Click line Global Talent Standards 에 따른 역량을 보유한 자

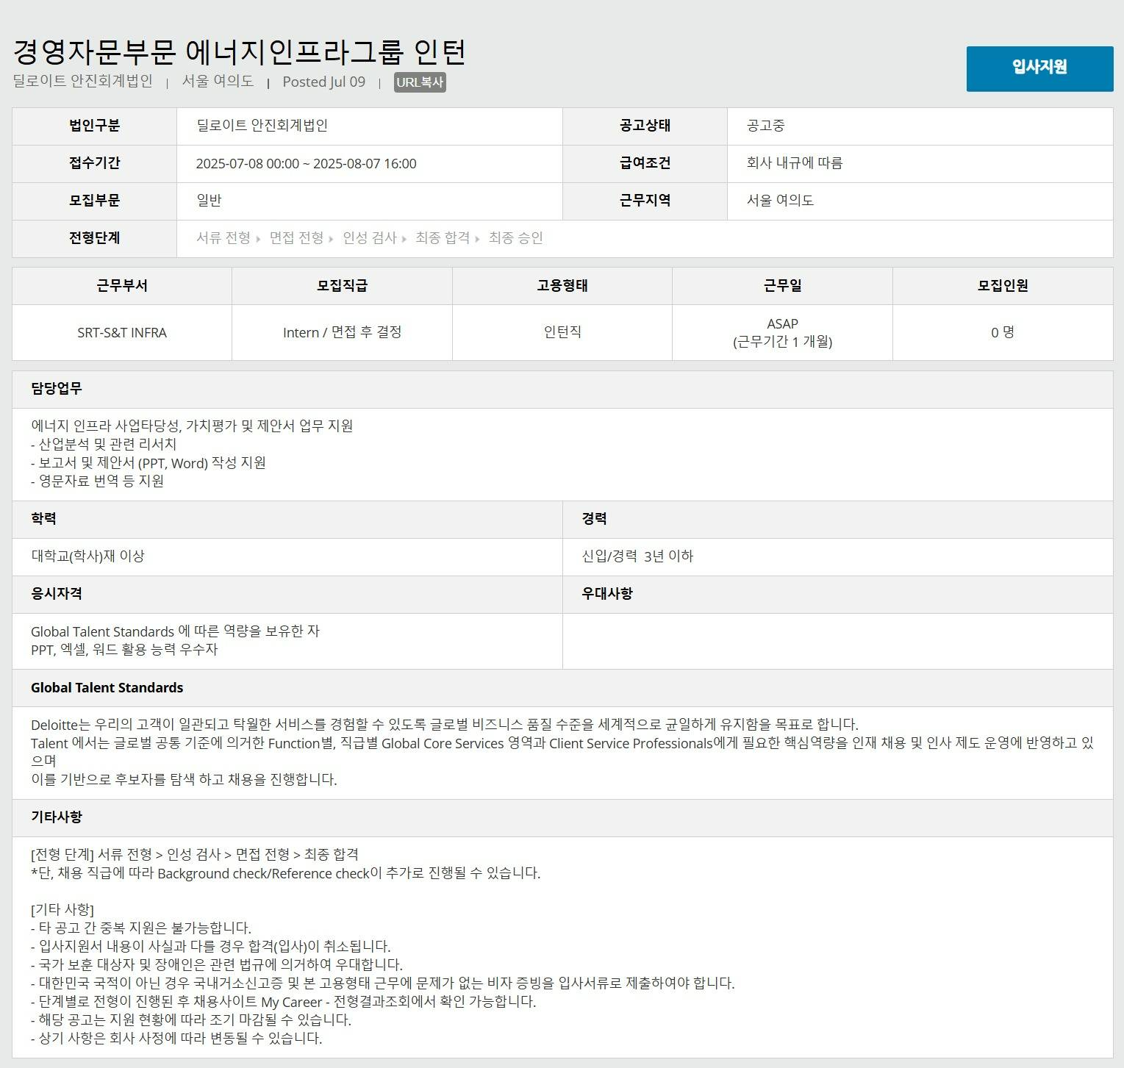coord(175,631)
